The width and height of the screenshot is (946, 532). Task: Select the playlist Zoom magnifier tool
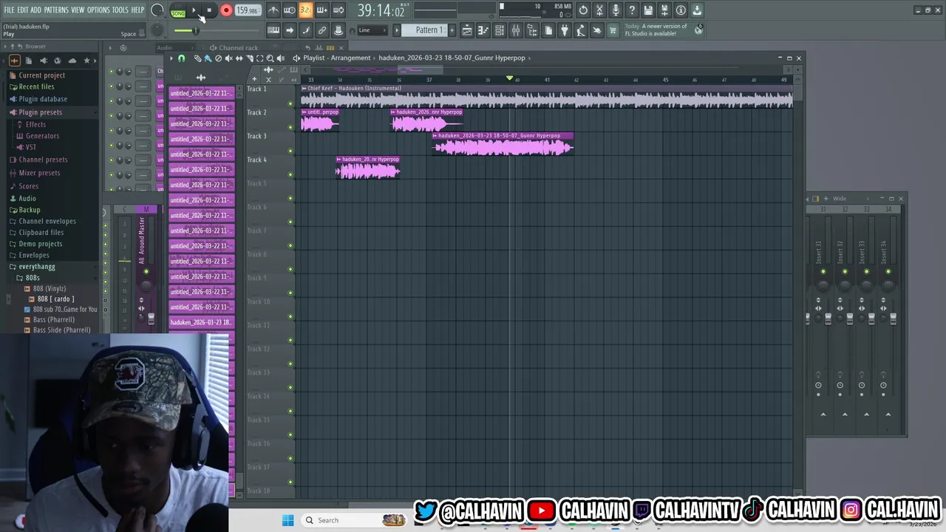[x=270, y=58]
